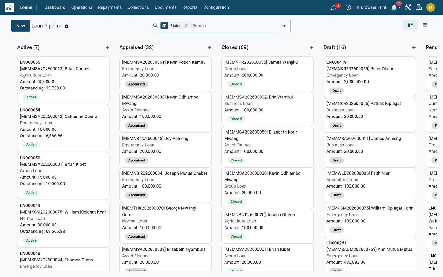Click the Closed (69) column header

pyautogui.click(x=235, y=47)
